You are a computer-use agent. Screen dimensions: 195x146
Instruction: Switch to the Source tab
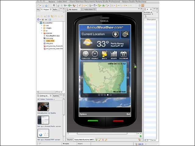pyautogui.click(x=70, y=140)
